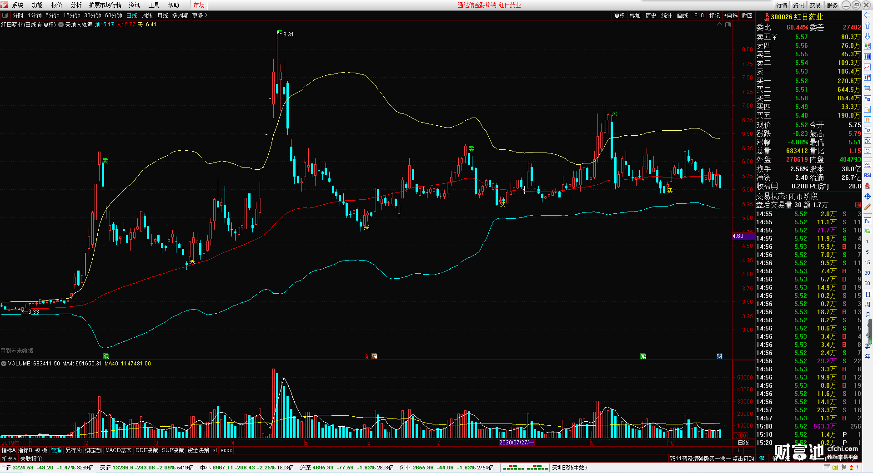Screen dimensions: 873x473
Task: Click the +自选 add to watchlist button
Action: pos(731,15)
